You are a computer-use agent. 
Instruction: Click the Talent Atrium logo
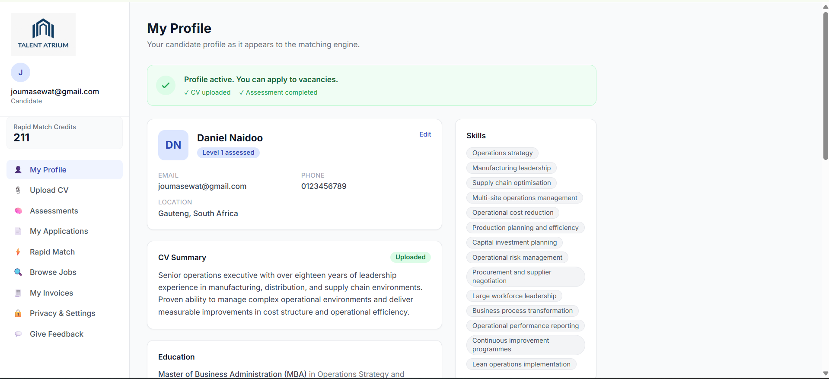43,35
